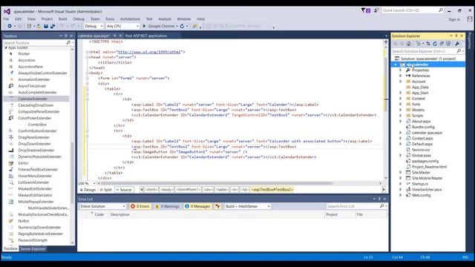The height and width of the screenshot is (267, 475).
Task: Click the Open File toolbar icon
Action: pyautogui.click(x=39, y=27)
